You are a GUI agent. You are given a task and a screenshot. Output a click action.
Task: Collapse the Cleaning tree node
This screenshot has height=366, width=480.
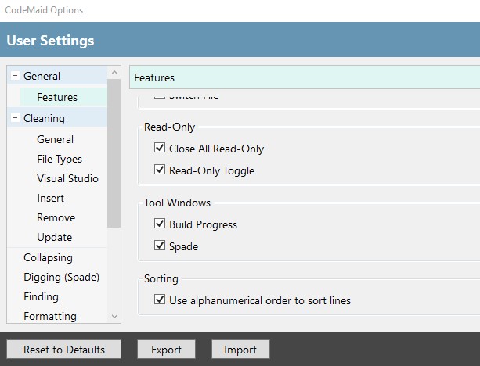(x=15, y=118)
